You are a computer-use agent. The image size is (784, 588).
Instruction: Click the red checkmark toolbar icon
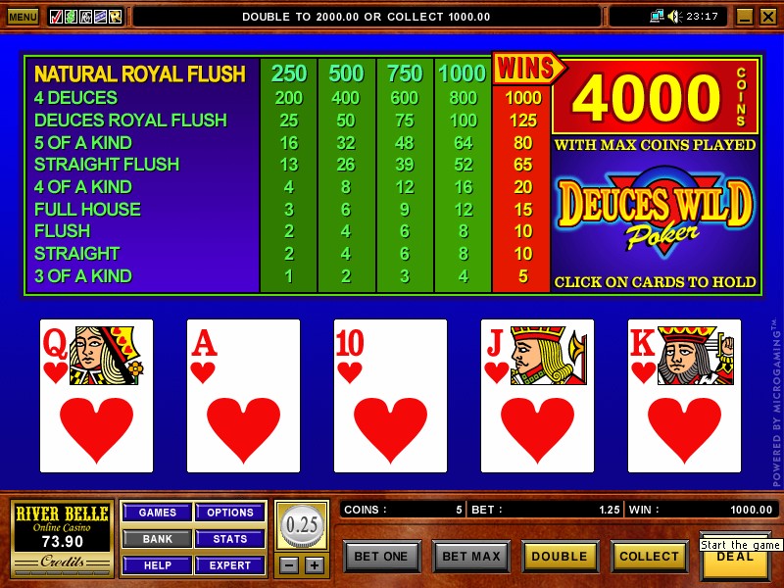pyautogui.click(x=56, y=17)
